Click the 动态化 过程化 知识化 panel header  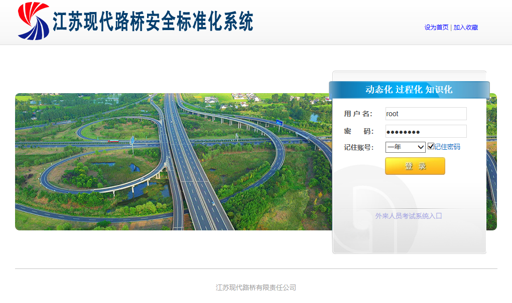click(409, 90)
